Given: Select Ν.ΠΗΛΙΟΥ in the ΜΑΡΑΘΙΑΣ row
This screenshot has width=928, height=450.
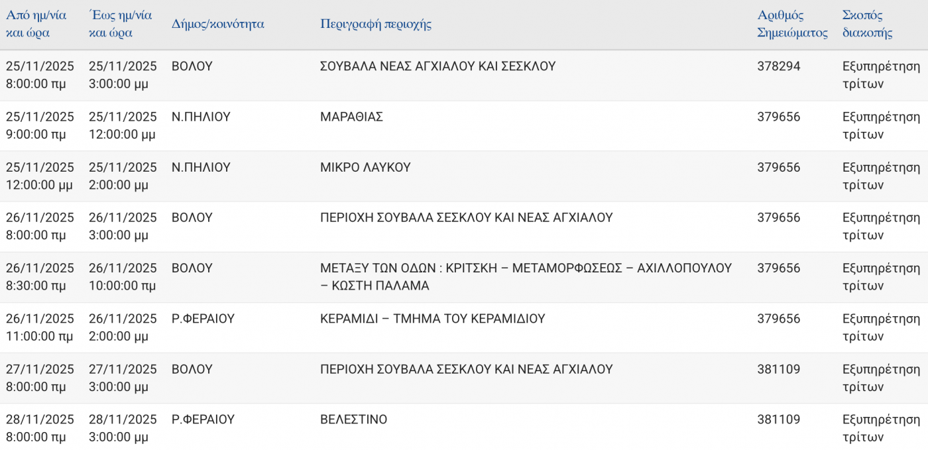Looking at the screenshot, I should pyautogui.click(x=201, y=117).
